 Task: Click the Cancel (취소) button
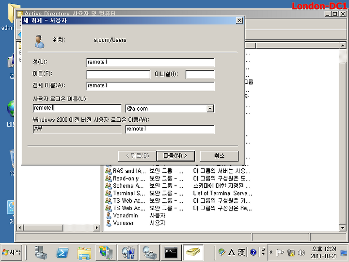pos(219,156)
